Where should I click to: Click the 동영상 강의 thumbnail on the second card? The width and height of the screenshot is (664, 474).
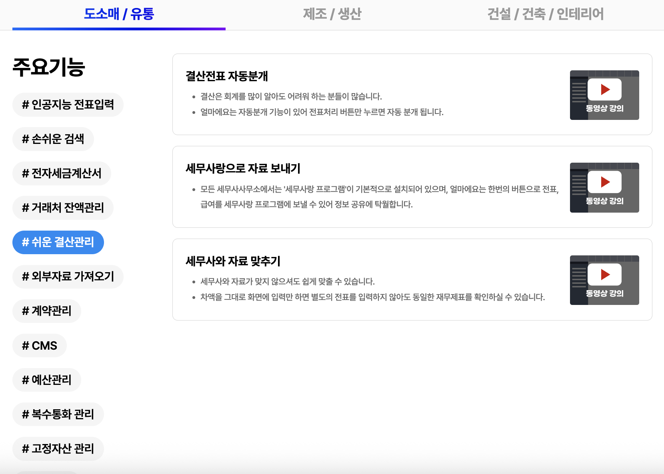point(604,187)
